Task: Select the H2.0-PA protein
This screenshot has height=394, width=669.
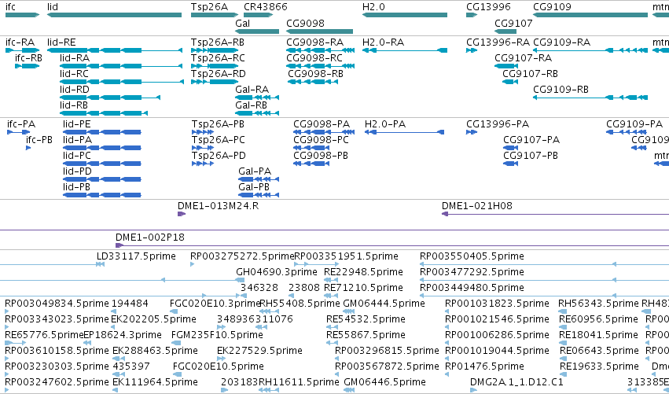Action: coord(405,132)
